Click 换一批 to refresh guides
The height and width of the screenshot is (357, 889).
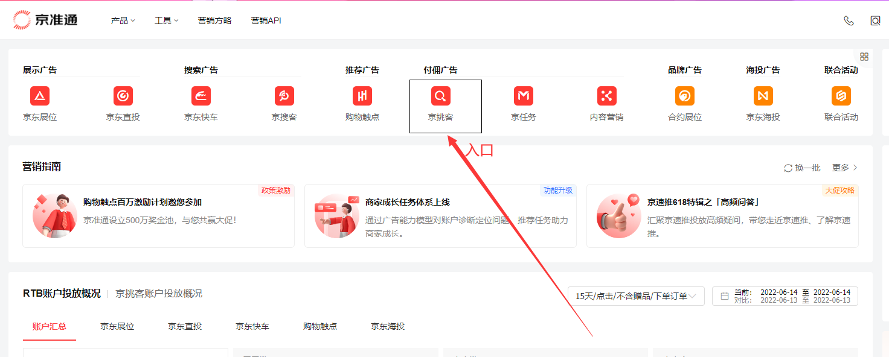(802, 168)
